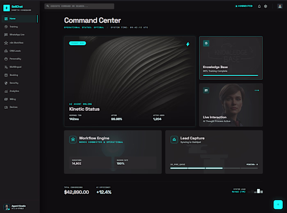The image size is (287, 213).
Task: Click the Multilingual translate icon
Action: pyautogui.click(x=6, y=67)
